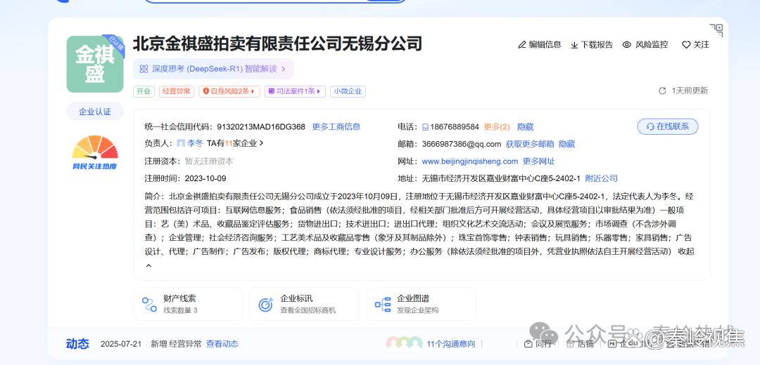
Task: Click the 经营异常 tag
Action: click(x=177, y=91)
